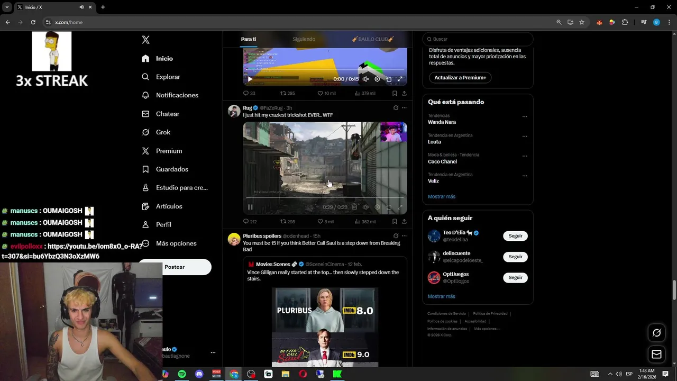Bookmark the post with 379 mil views
The width and height of the screenshot is (677, 381).
(x=395, y=93)
